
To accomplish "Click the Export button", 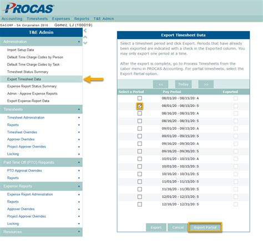I will (x=156, y=227).
